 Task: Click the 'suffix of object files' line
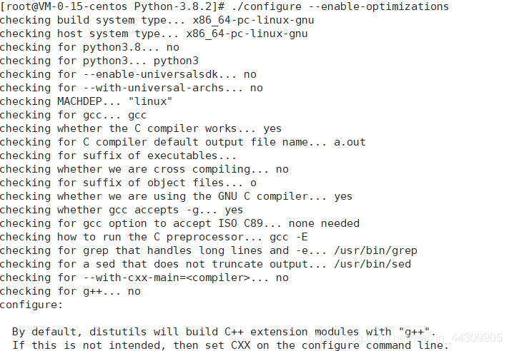128,183
